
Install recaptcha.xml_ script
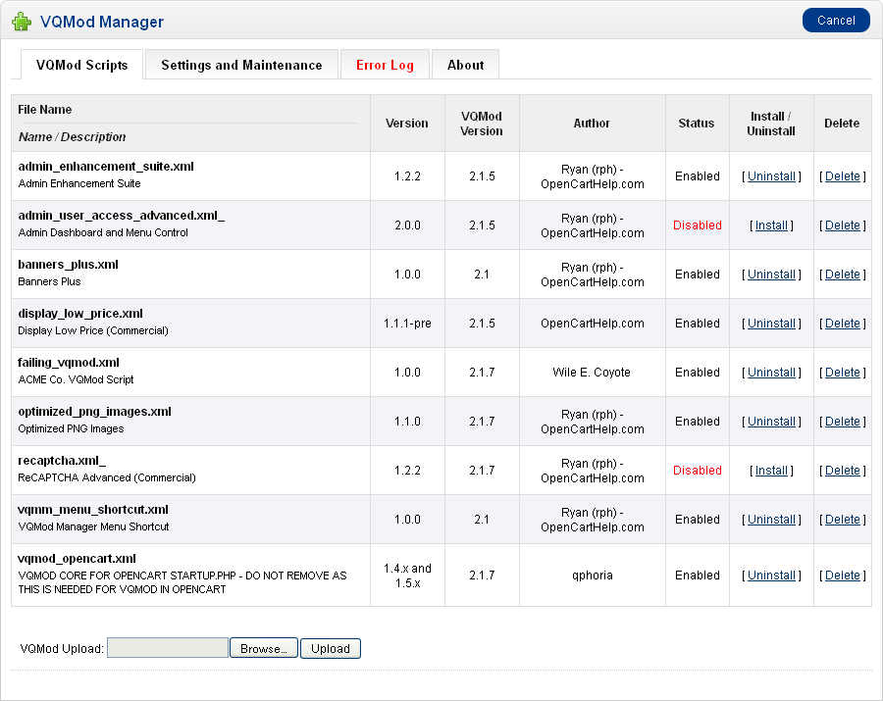click(771, 470)
